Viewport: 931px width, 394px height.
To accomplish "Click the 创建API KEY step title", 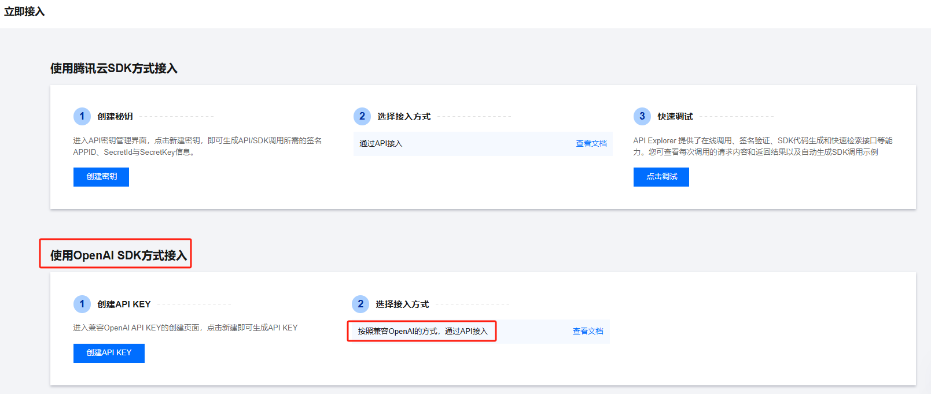I will pyautogui.click(x=124, y=304).
